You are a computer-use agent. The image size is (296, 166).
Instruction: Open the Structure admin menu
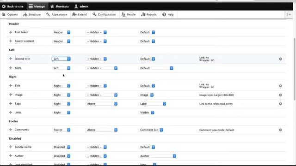click(32, 14)
